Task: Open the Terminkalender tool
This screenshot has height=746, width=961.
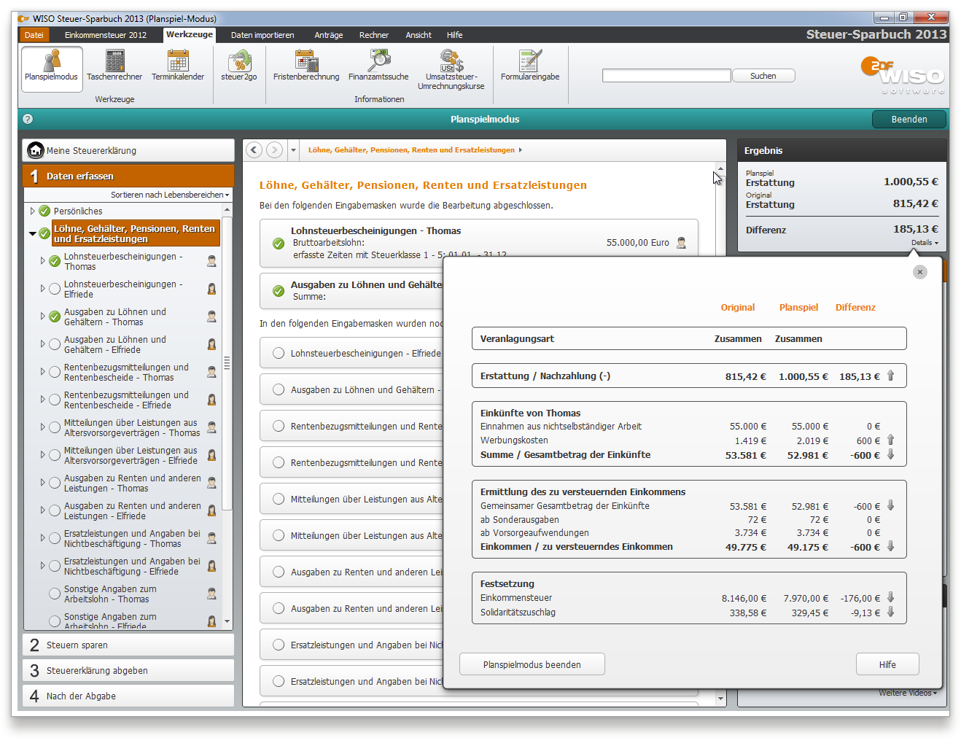Action: (178, 66)
